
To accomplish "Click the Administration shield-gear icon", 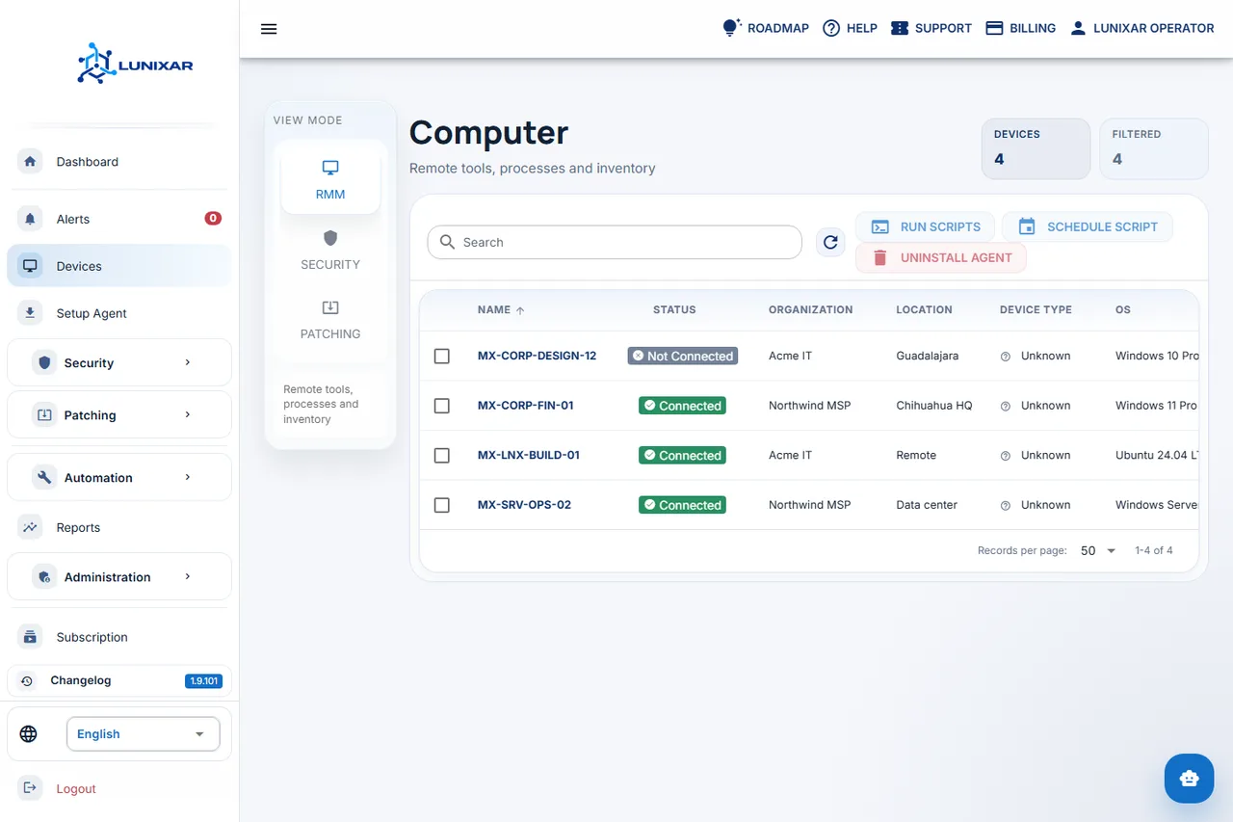I will (43, 576).
